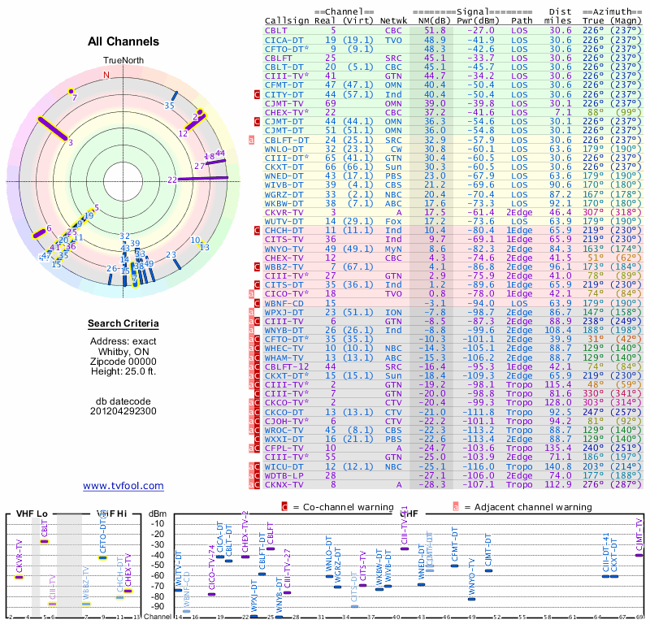650x624 pixels.
Task: Select the CICA-DT callsign in the station table
Action: click(284, 40)
